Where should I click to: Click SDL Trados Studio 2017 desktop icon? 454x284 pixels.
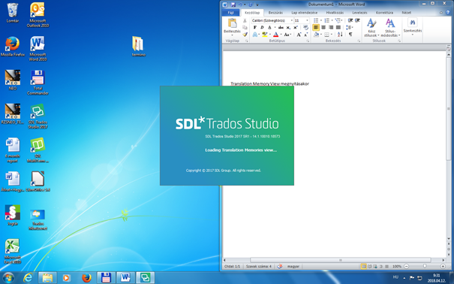pyautogui.click(x=38, y=116)
